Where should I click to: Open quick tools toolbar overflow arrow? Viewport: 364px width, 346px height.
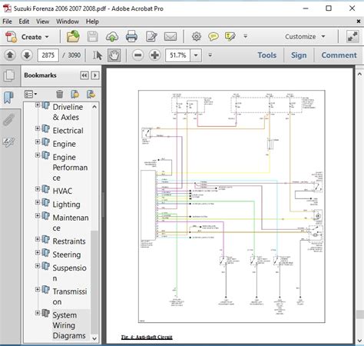coord(245,36)
